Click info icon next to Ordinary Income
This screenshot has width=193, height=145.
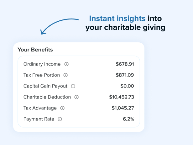[66, 64]
